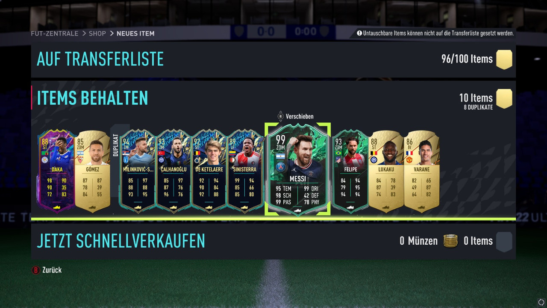Select the Messi 99 card
547x308 pixels.
point(298,170)
